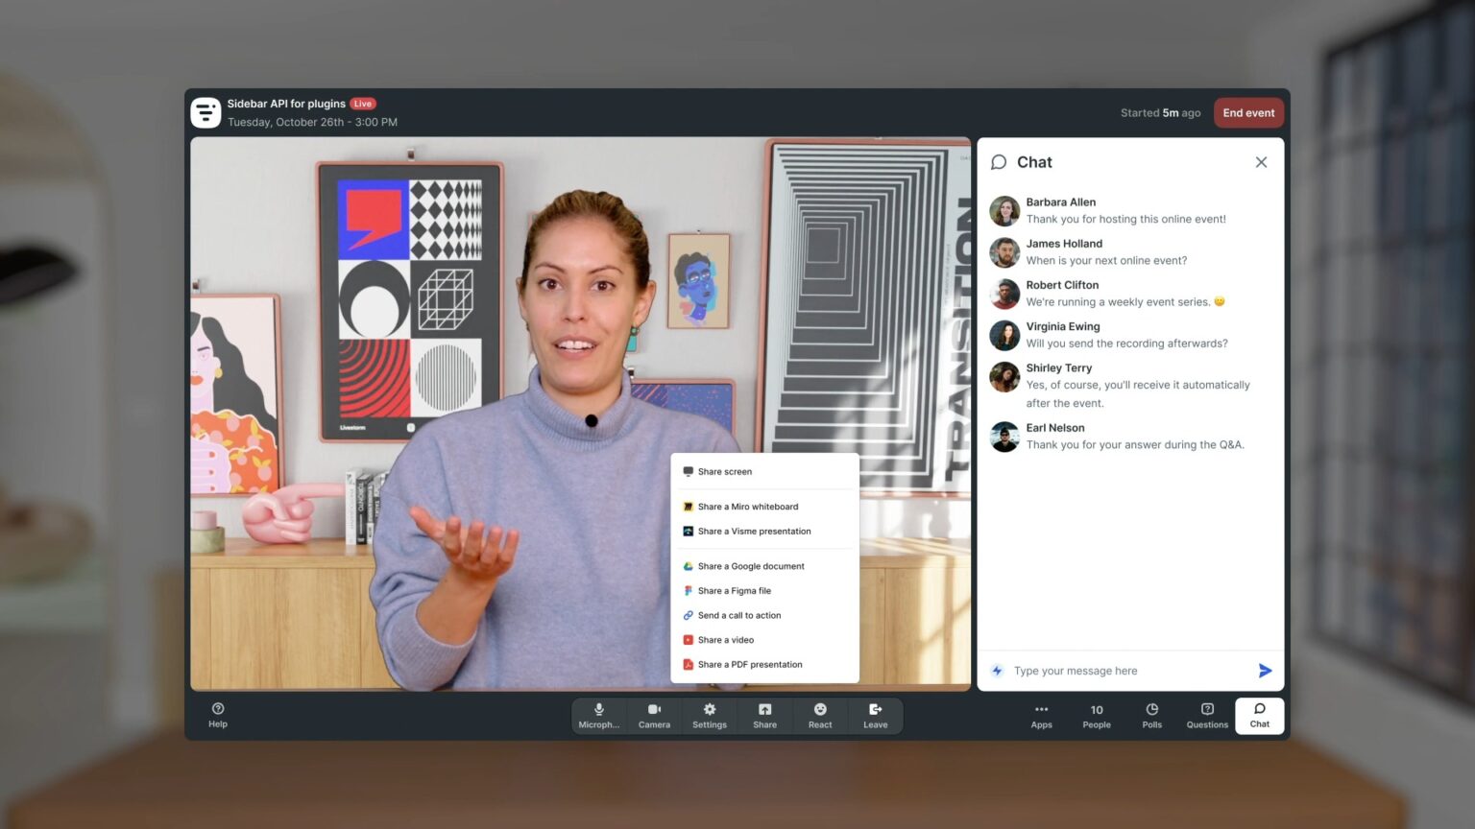Click the Leave button
The width and height of the screenshot is (1475, 829).
874,716
